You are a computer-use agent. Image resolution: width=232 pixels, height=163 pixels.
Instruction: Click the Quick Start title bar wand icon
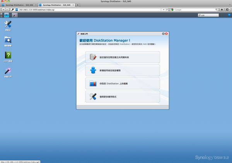click(x=78, y=34)
